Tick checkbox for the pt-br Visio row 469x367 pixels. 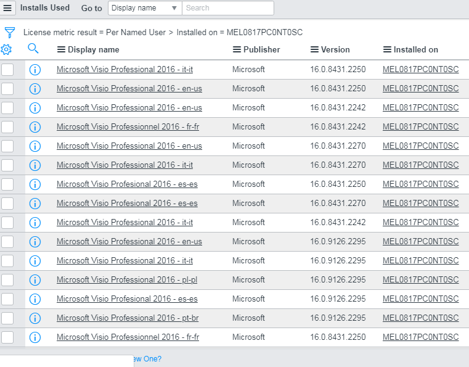pos(7,318)
